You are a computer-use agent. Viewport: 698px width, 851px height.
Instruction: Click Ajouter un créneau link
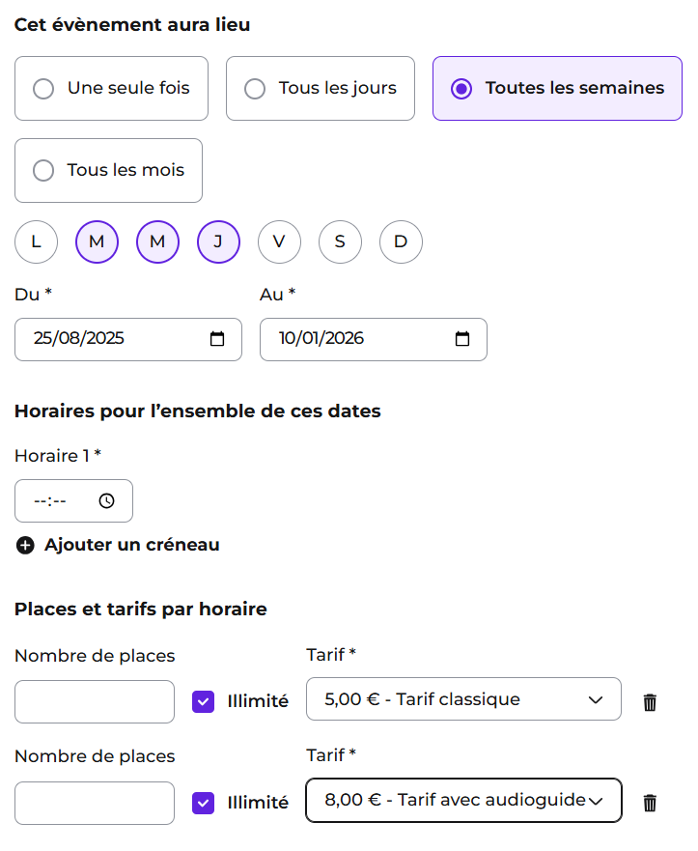pyautogui.click(x=132, y=545)
